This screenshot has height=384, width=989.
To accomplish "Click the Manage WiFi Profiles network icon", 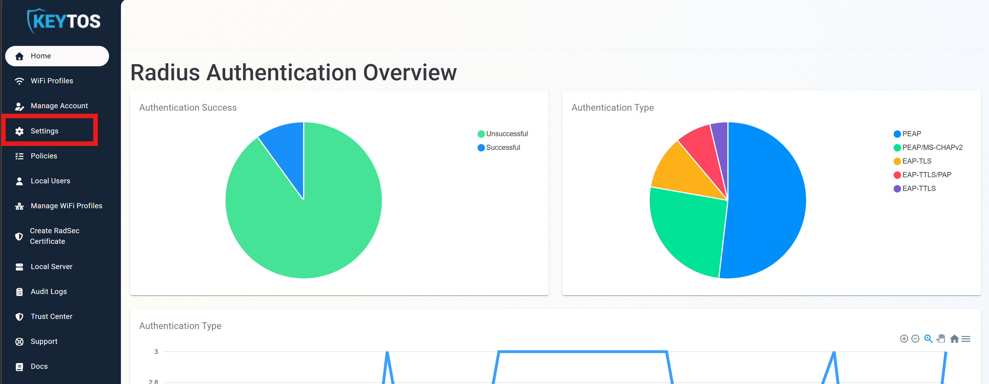I will pyautogui.click(x=19, y=206).
